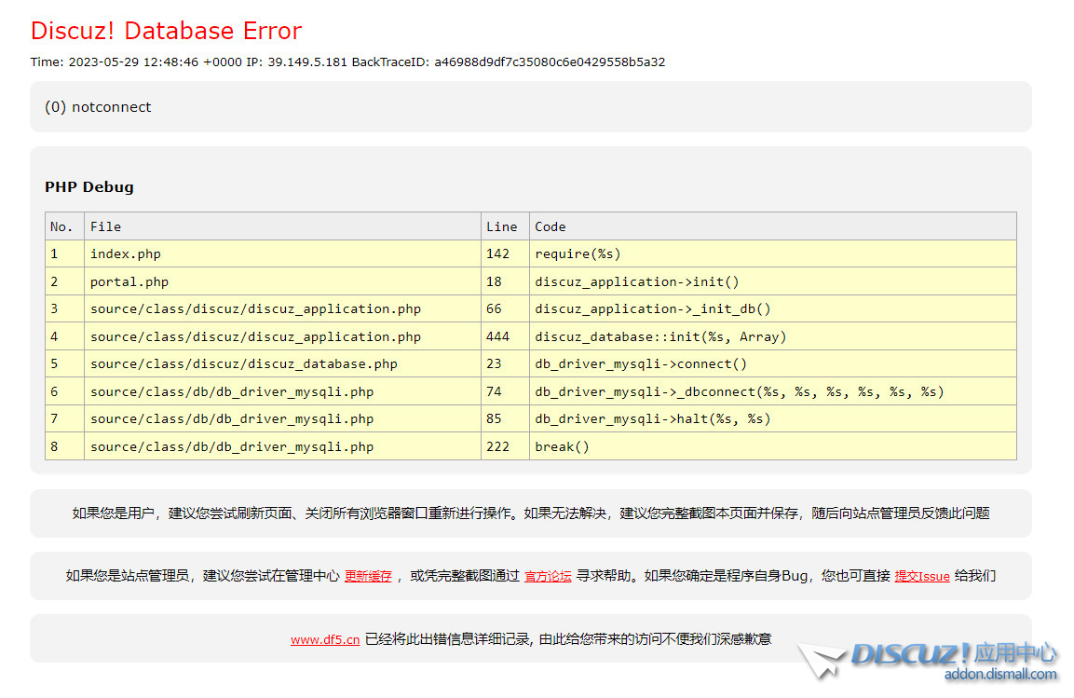The width and height of the screenshot is (1074, 698).
Task: Click line number 444 cell
Action: (x=497, y=336)
